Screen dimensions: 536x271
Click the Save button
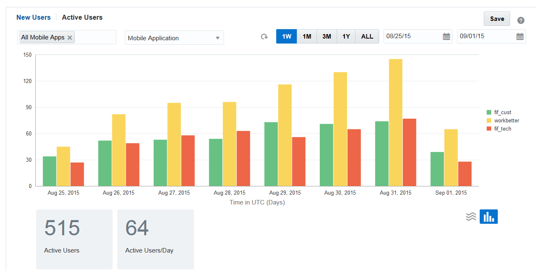click(497, 19)
